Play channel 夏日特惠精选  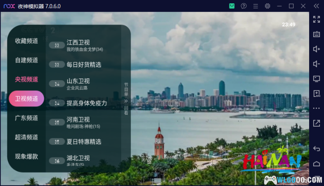coord(83,141)
